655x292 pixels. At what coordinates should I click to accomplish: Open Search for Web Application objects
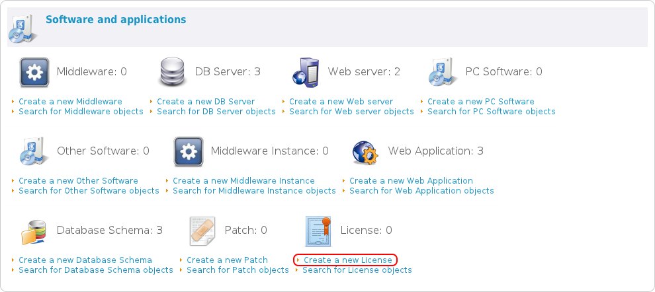(x=421, y=191)
